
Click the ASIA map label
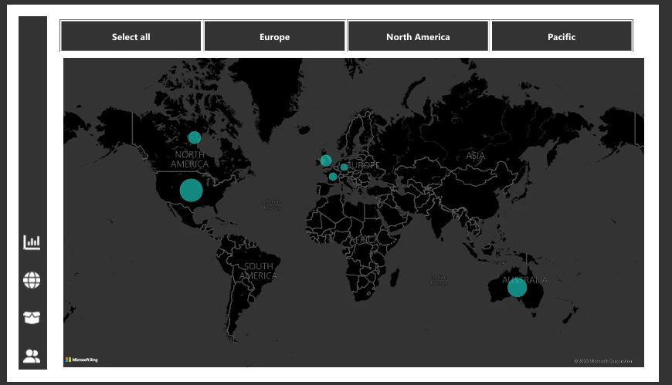coord(475,156)
